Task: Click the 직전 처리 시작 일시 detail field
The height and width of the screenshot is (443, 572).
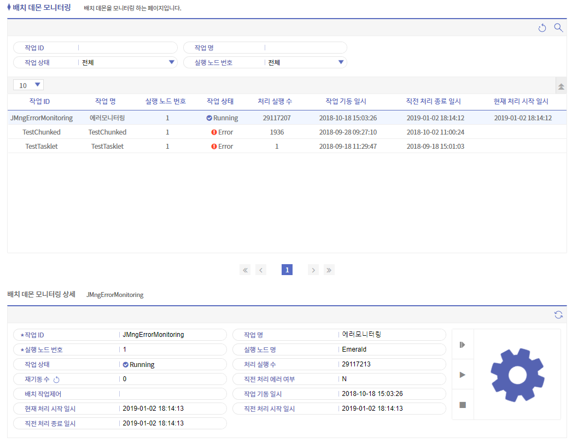Action: tap(339, 409)
